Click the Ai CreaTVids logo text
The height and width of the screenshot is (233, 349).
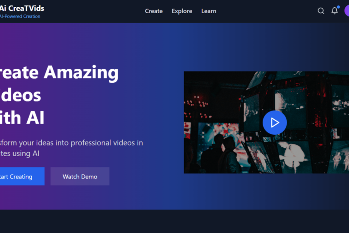click(22, 8)
